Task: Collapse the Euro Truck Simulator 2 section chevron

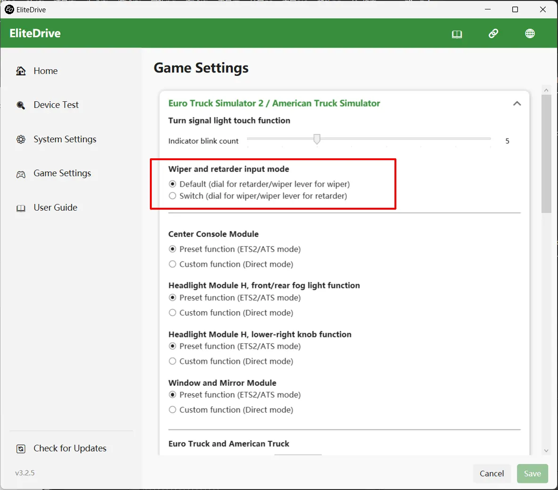Action: pyautogui.click(x=517, y=104)
